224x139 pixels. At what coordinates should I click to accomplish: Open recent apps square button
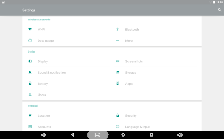151,135
